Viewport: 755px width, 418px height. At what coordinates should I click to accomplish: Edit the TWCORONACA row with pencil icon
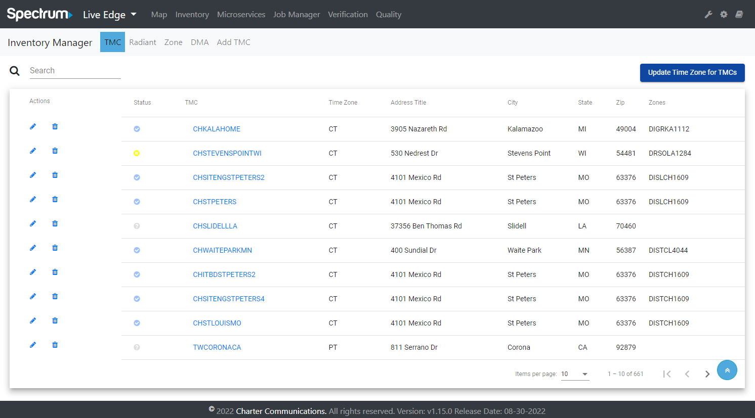[x=33, y=345]
